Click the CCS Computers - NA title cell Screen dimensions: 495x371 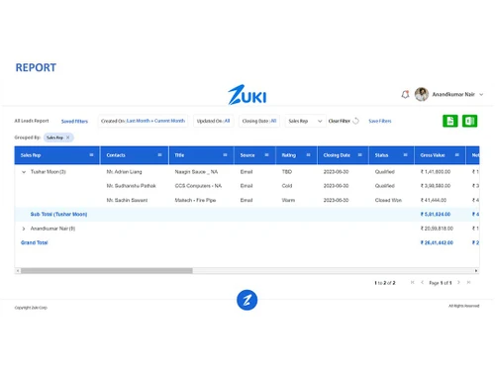[198, 186]
